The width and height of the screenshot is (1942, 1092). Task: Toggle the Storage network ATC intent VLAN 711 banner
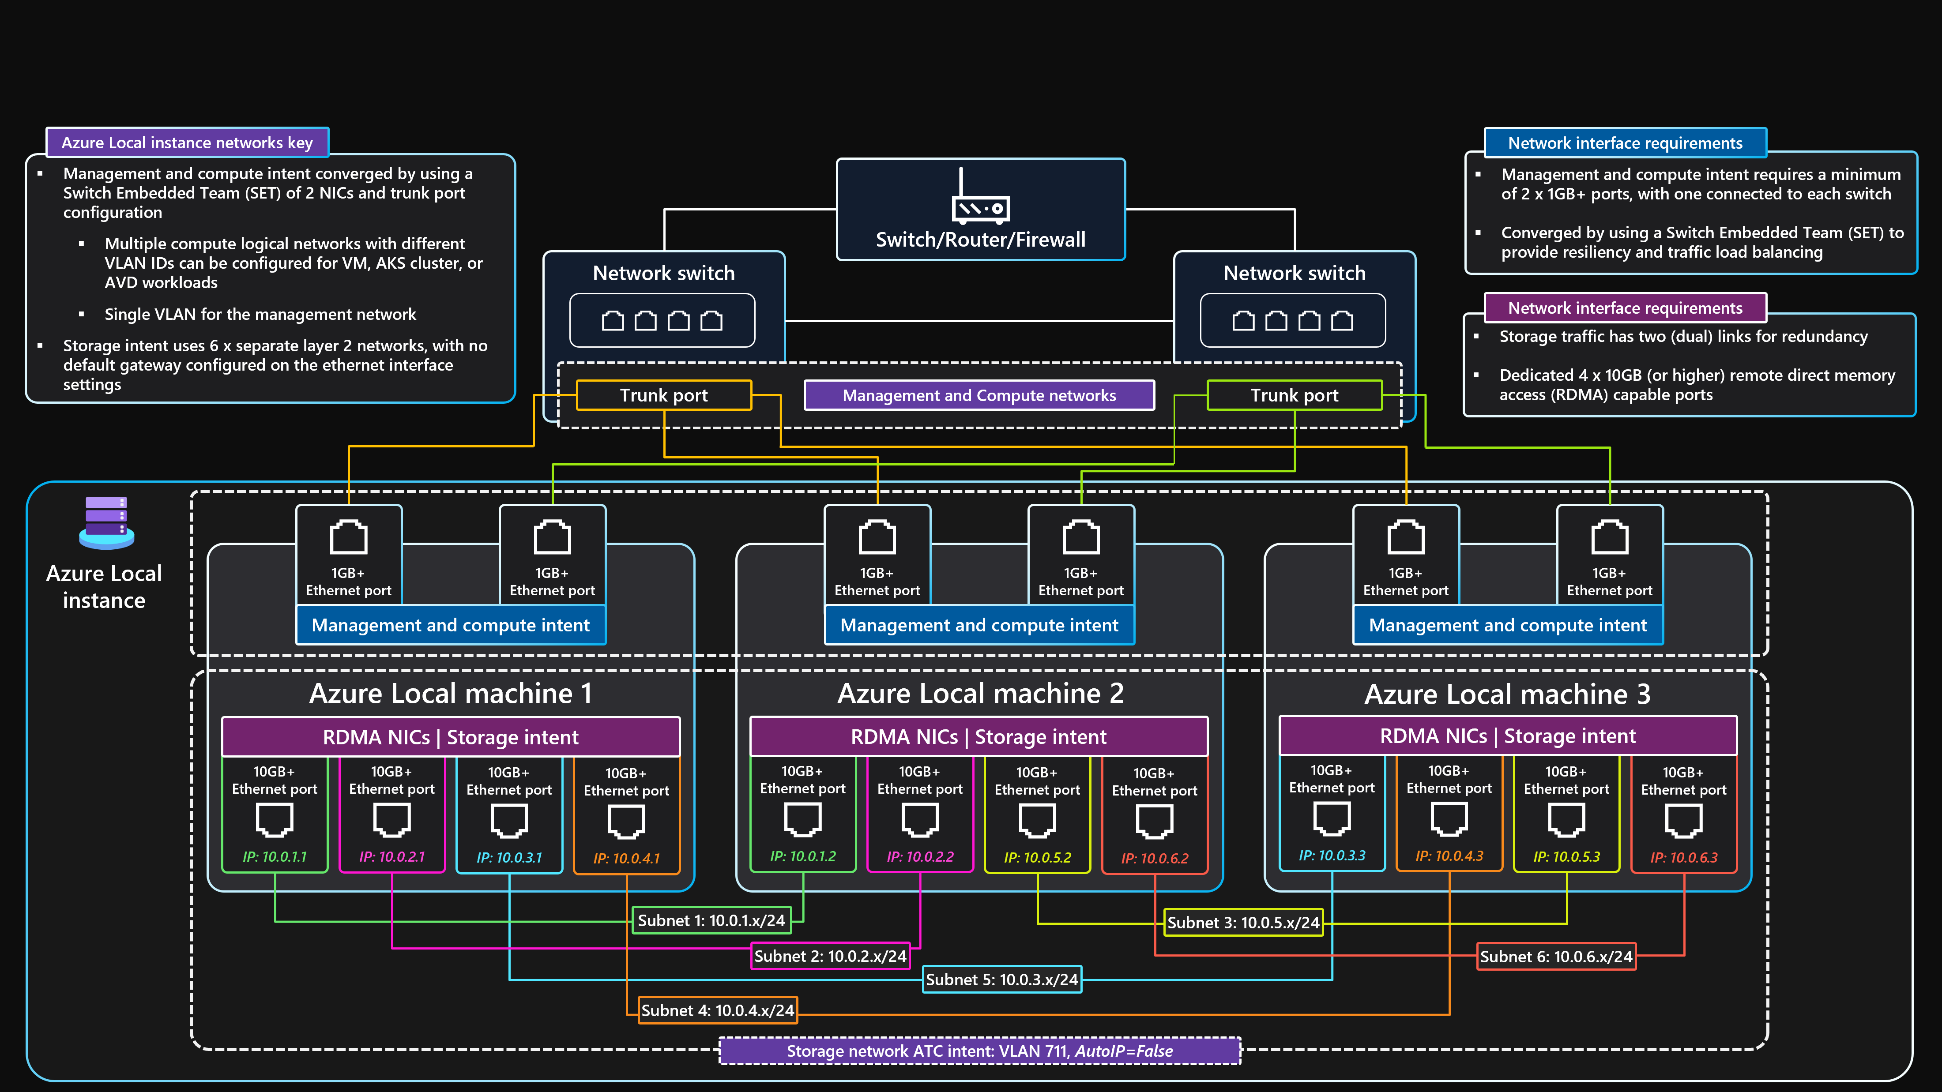[x=979, y=1051]
